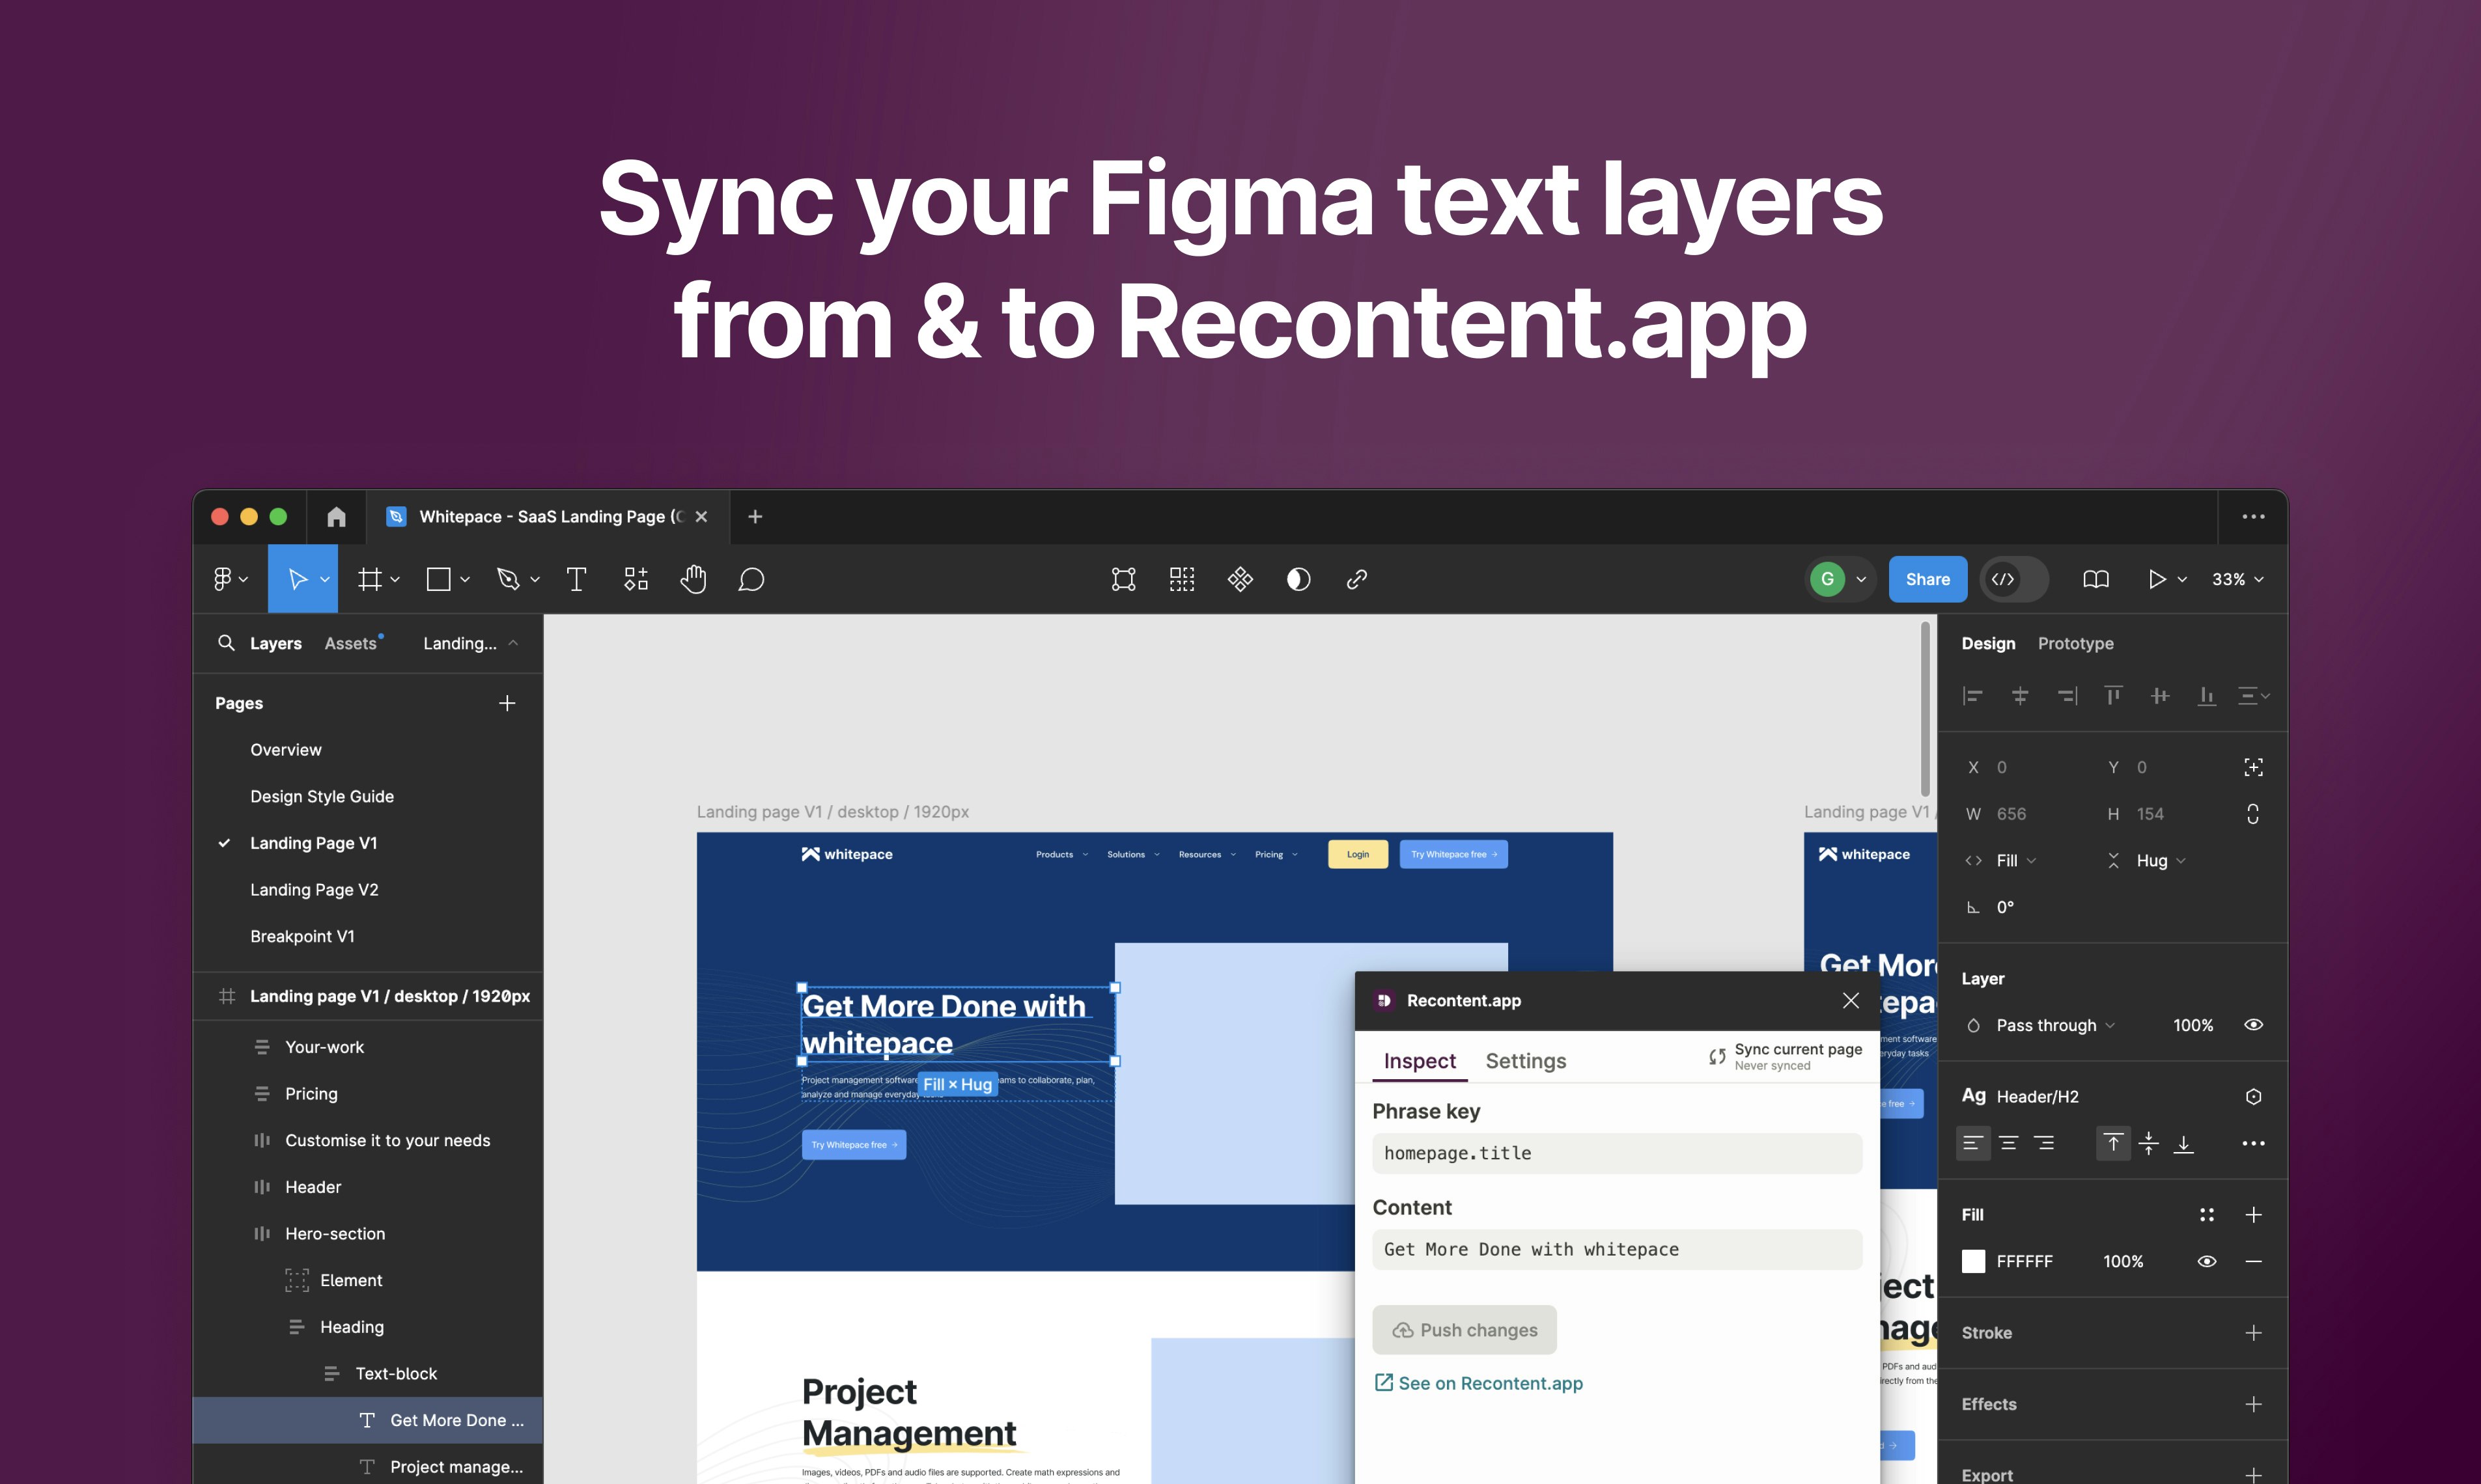This screenshot has height=1484, width=2481.
Task: Click the white FFFFFF fill color swatch
Action: pyautogui.click(x=1973, y=1262)
